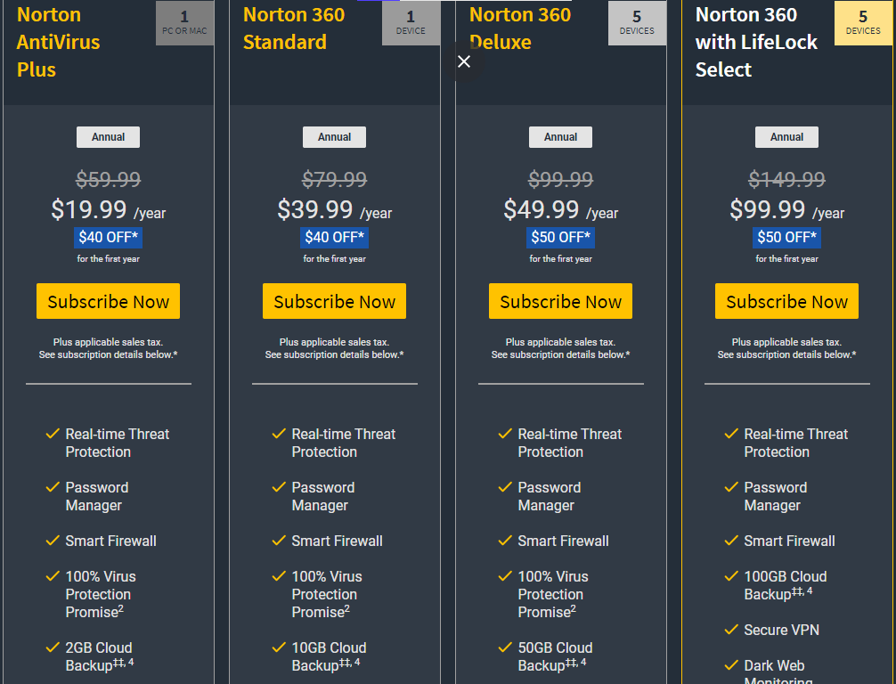The image size is (896, 684).
Task: Select the Annual tab under Norton 360 Deluxe
Action: point(560,136)
